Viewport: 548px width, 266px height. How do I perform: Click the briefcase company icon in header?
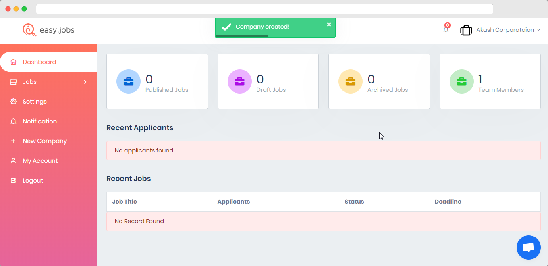[466, 30]
